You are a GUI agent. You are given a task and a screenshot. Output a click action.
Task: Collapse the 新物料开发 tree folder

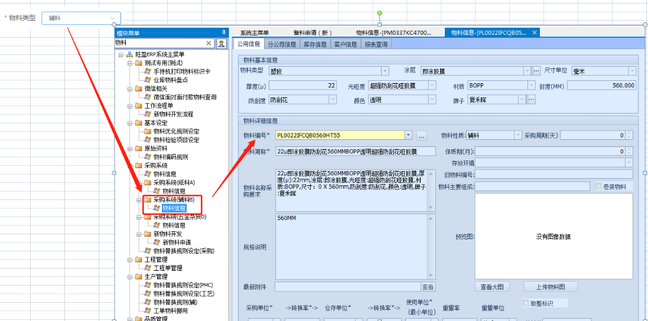(x=138, y=234)
